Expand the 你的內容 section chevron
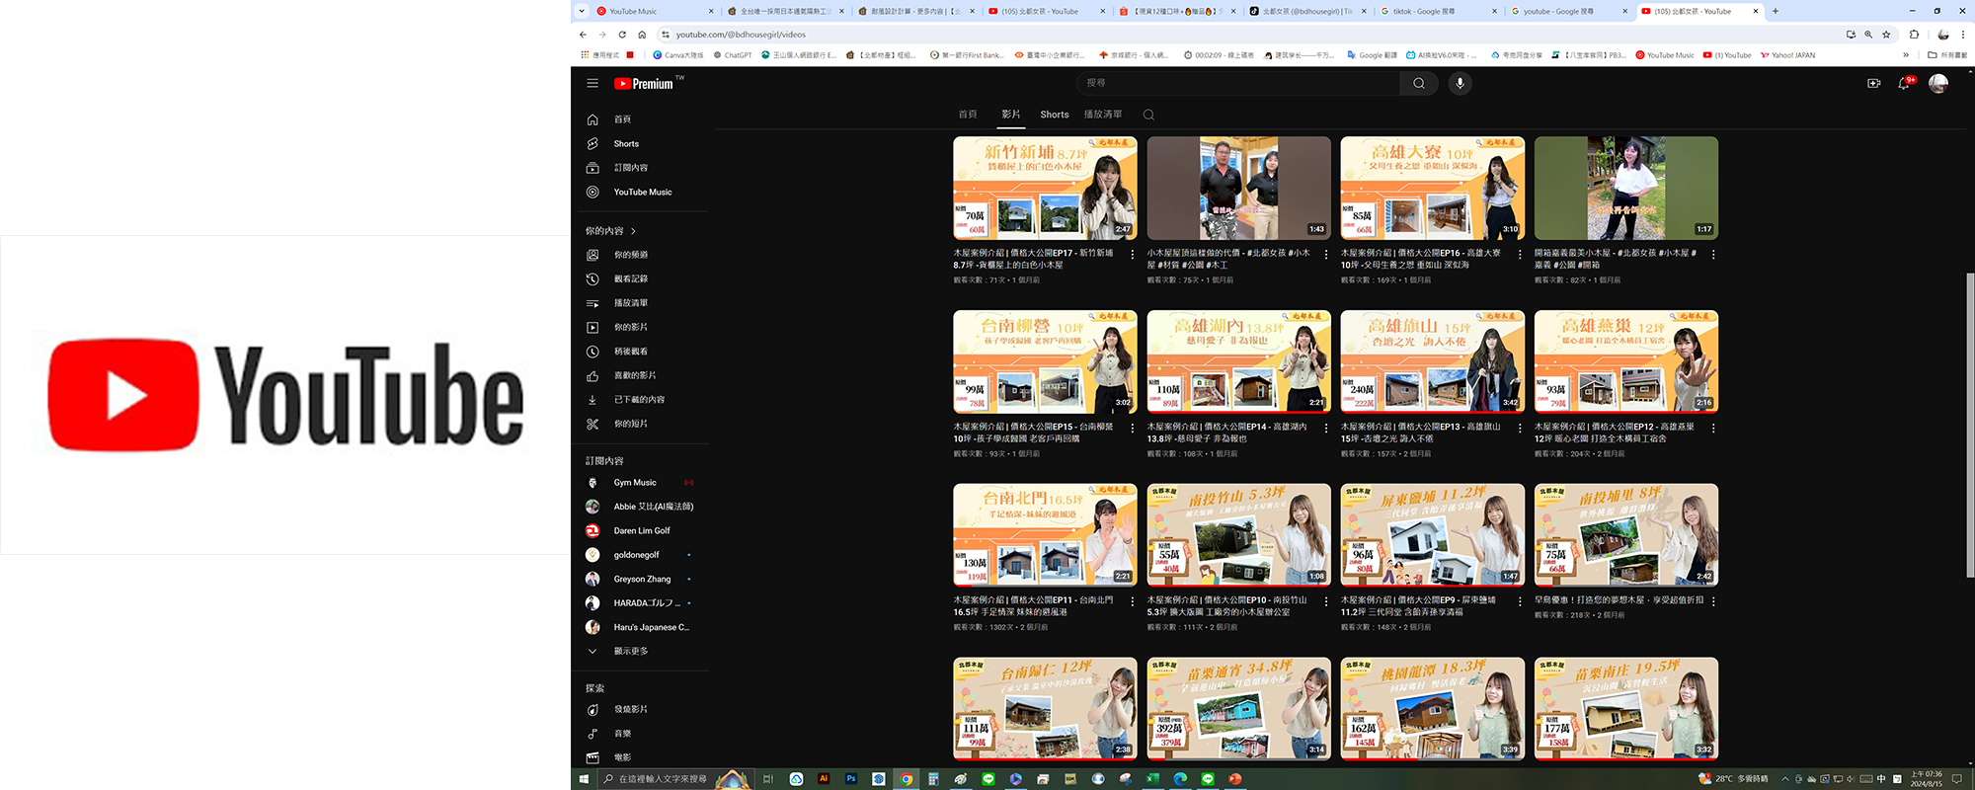This screenshot has height=790, width=1975. click(633, 231)
